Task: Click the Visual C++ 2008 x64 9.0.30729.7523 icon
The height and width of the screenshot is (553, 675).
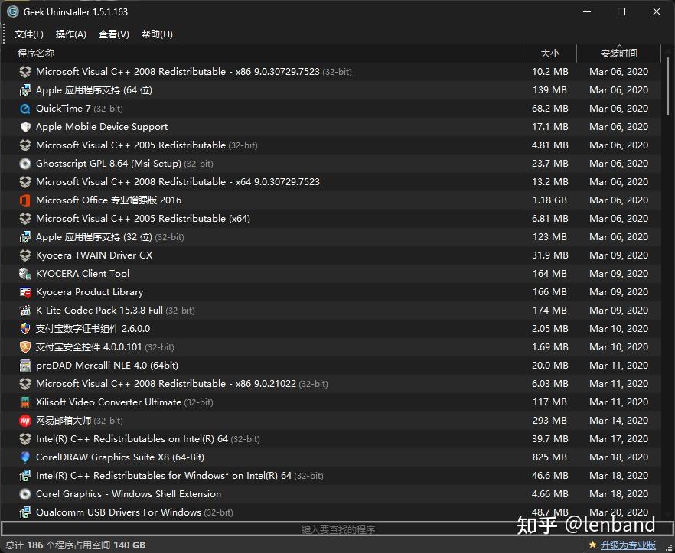Action: point(25,182)
